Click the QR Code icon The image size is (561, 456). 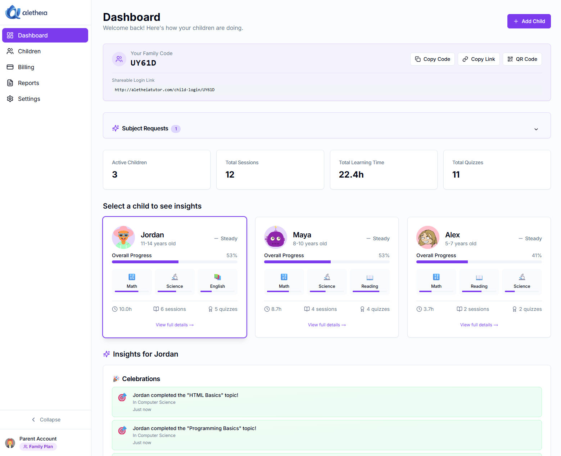tap(510, 59)
